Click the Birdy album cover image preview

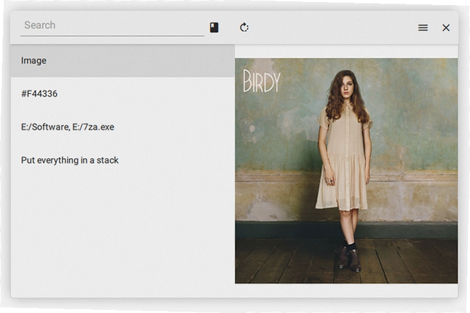pos(346,171)
